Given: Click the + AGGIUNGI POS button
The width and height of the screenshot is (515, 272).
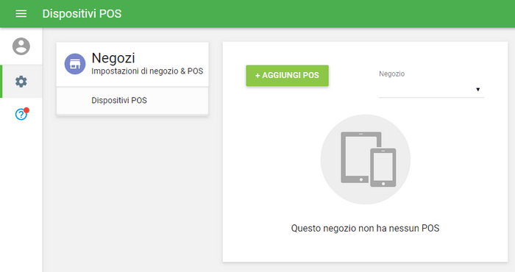Looking at the screenshot, I should (x=288, y=76).
